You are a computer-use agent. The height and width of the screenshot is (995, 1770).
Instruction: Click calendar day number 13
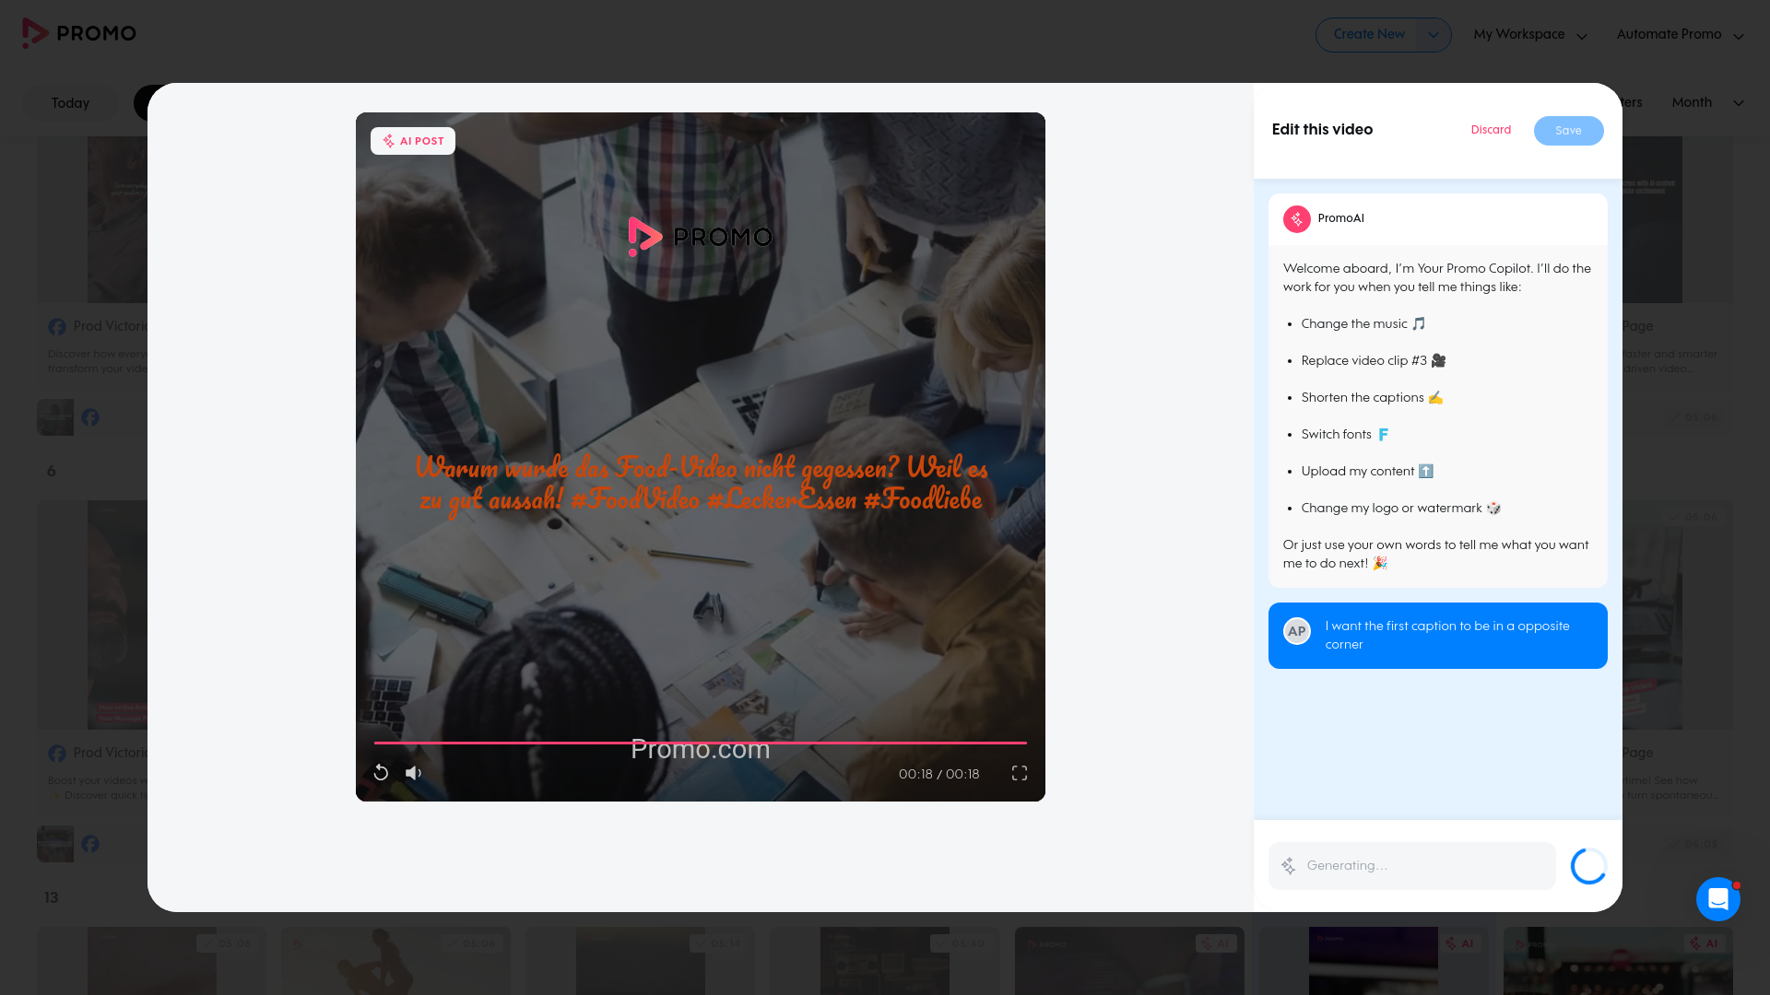coord(52,897)
